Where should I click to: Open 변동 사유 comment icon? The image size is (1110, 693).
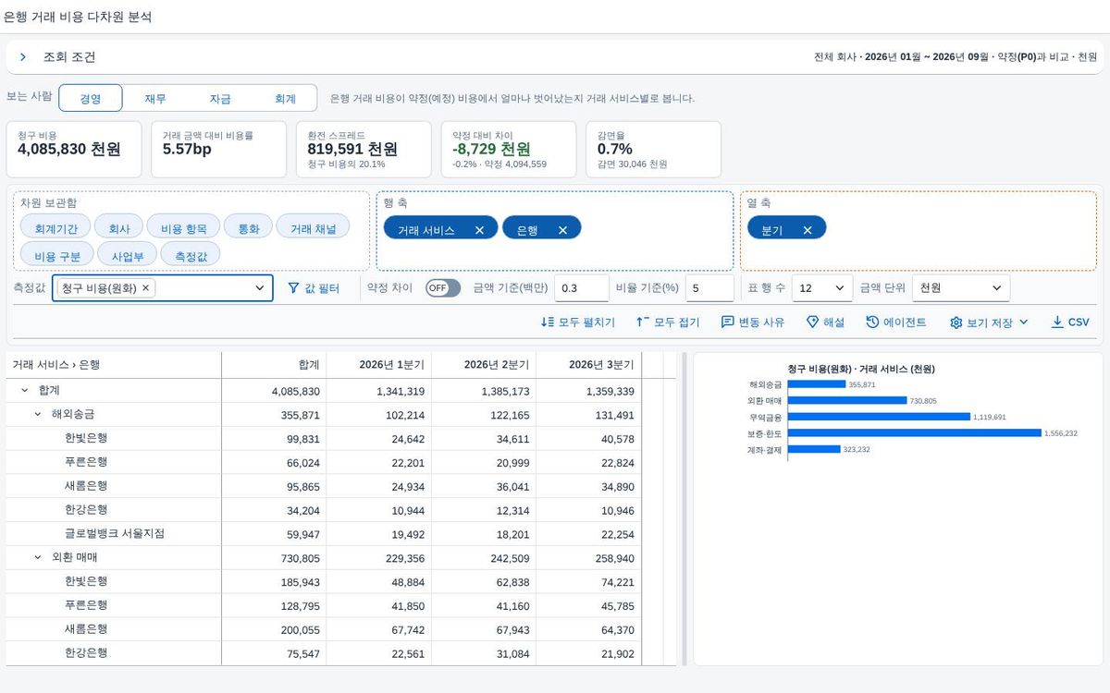[x=726, y=322]
